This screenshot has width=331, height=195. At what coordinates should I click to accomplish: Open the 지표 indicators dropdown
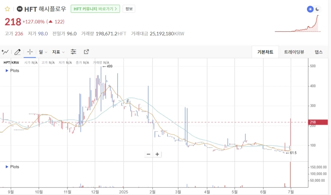coord(58,52)
